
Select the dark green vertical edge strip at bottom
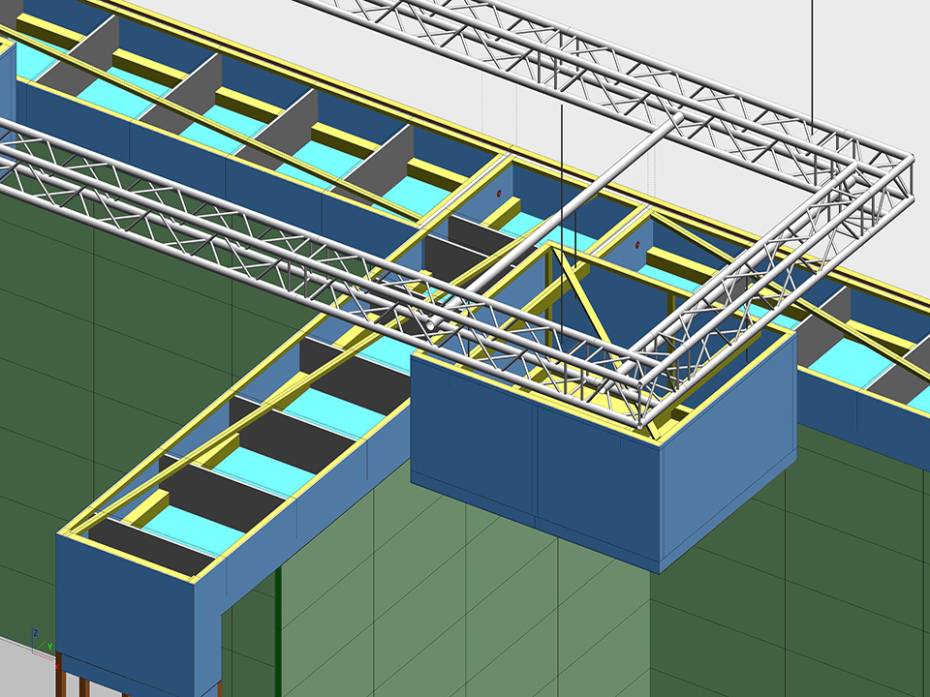[278, 629]
